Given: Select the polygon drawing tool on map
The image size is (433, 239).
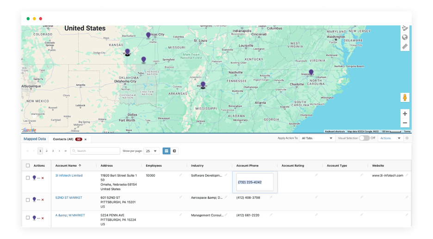Looking at the screenshot, I should click(x=405, y=28).
